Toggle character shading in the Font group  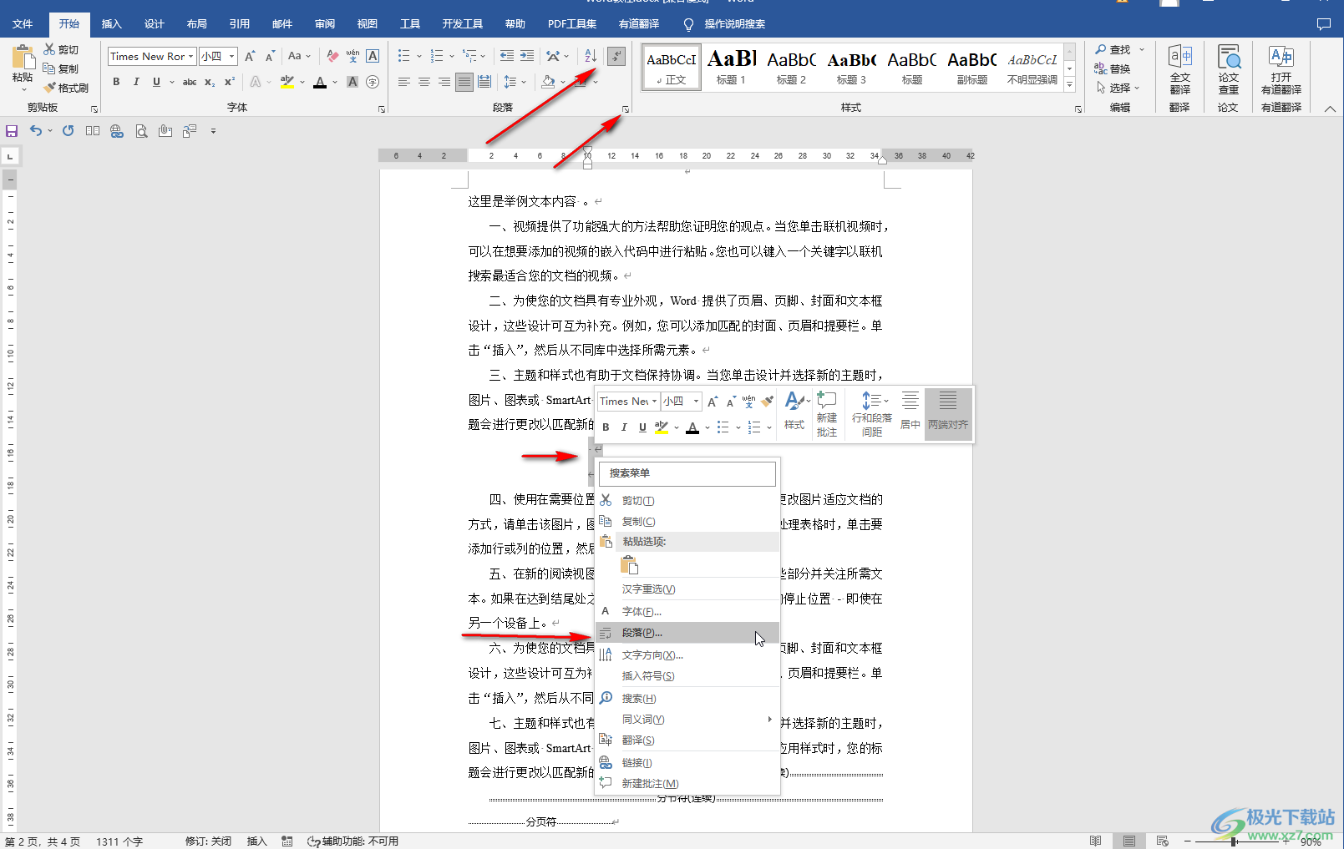(x=352, y=82)
